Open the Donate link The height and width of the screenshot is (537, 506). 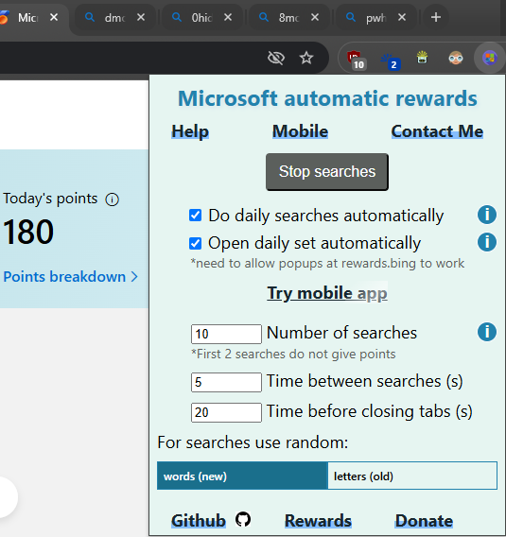point(424,521)
